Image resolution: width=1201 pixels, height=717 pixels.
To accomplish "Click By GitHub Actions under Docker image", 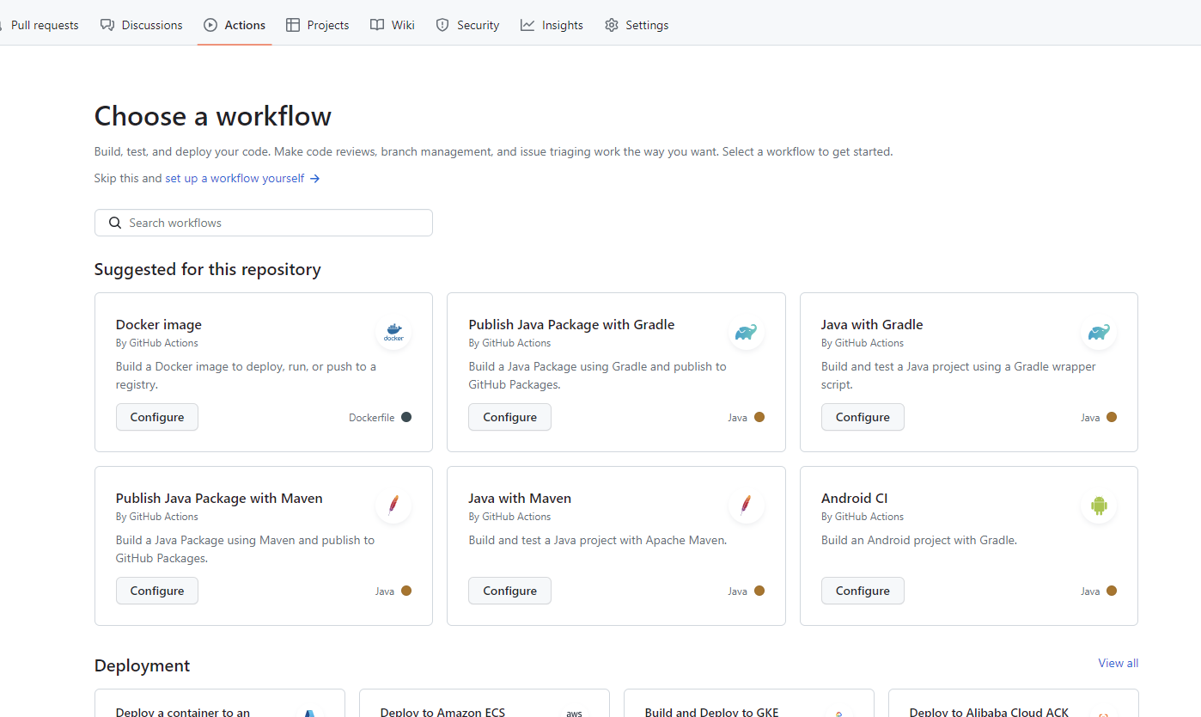I will tap(157, 343).
